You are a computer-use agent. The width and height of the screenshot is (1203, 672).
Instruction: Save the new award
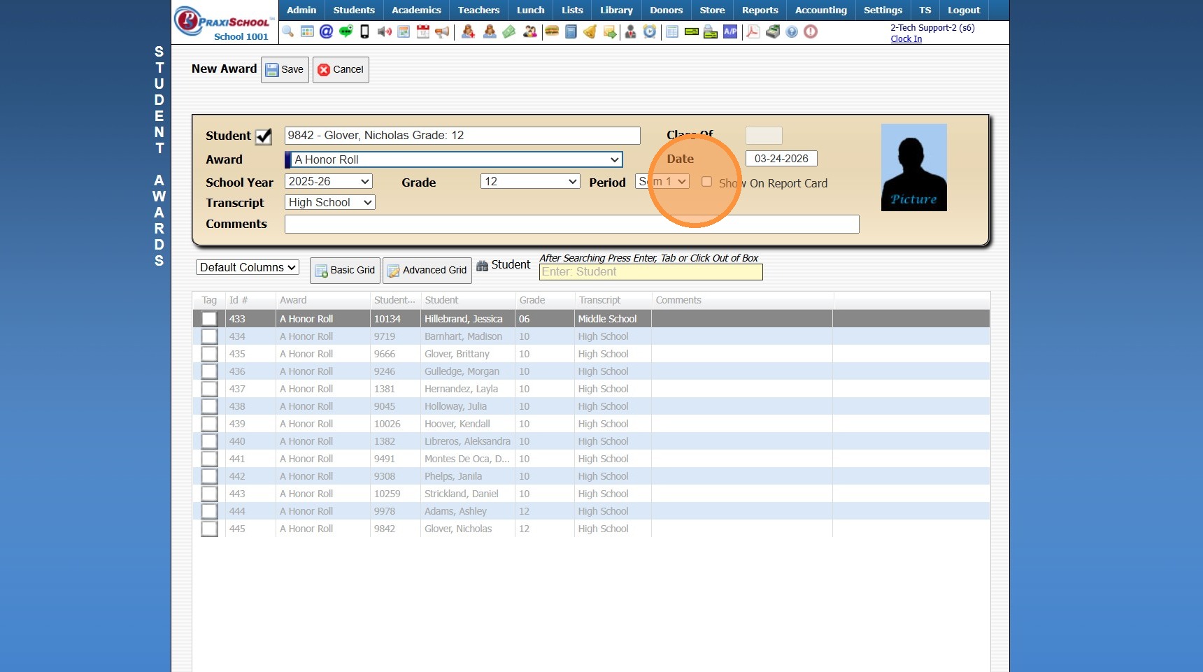pos(285,69)
